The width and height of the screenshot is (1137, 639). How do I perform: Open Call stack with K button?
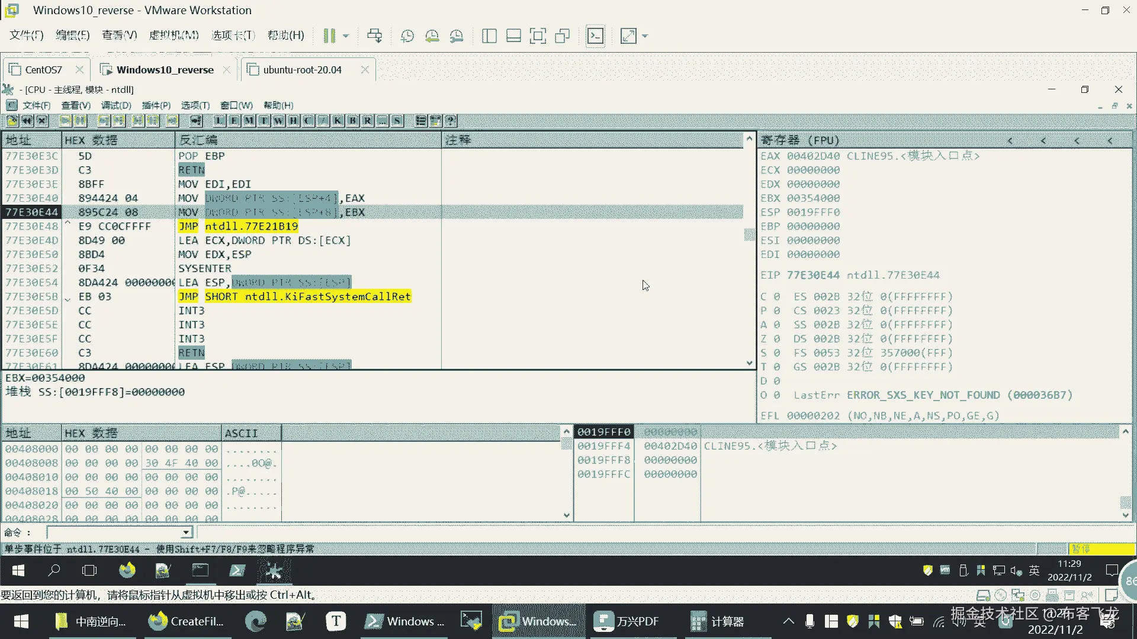point(338,121)
